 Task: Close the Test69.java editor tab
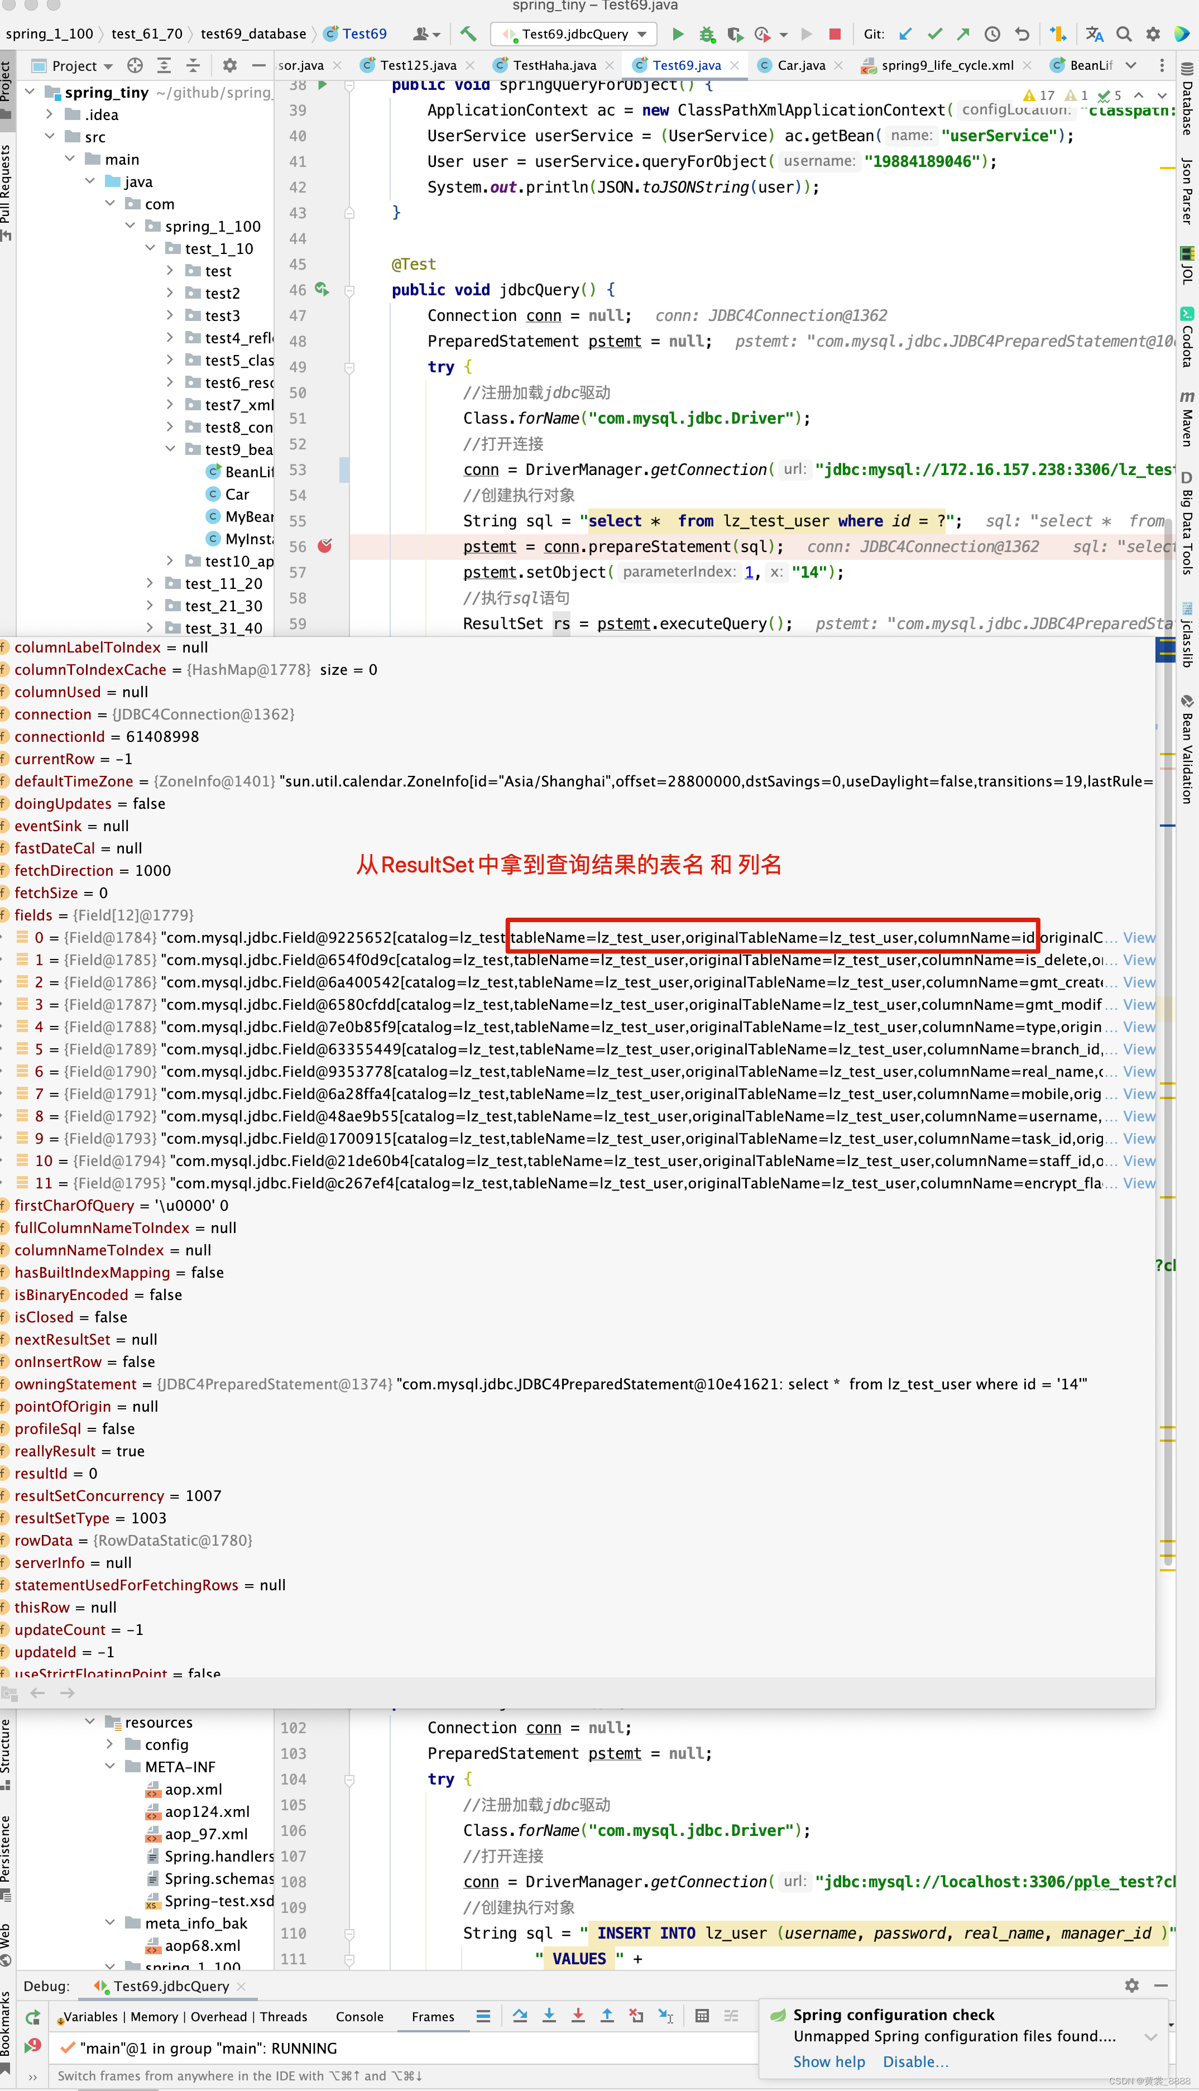735,65
